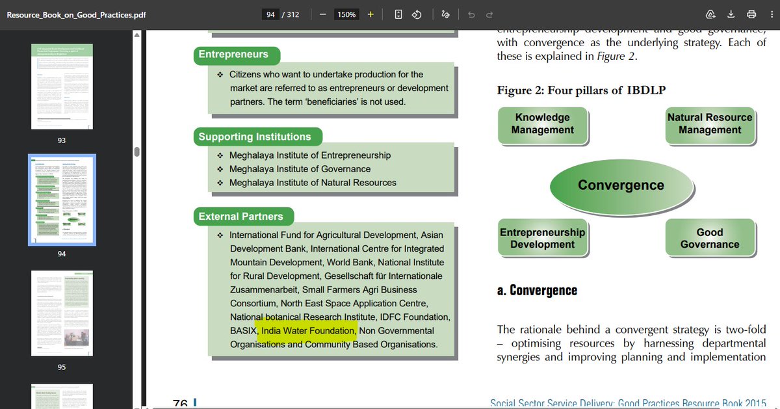Rotate the document counterclockwise
This screenshot has width=780, height=409.
coord(418,14)
